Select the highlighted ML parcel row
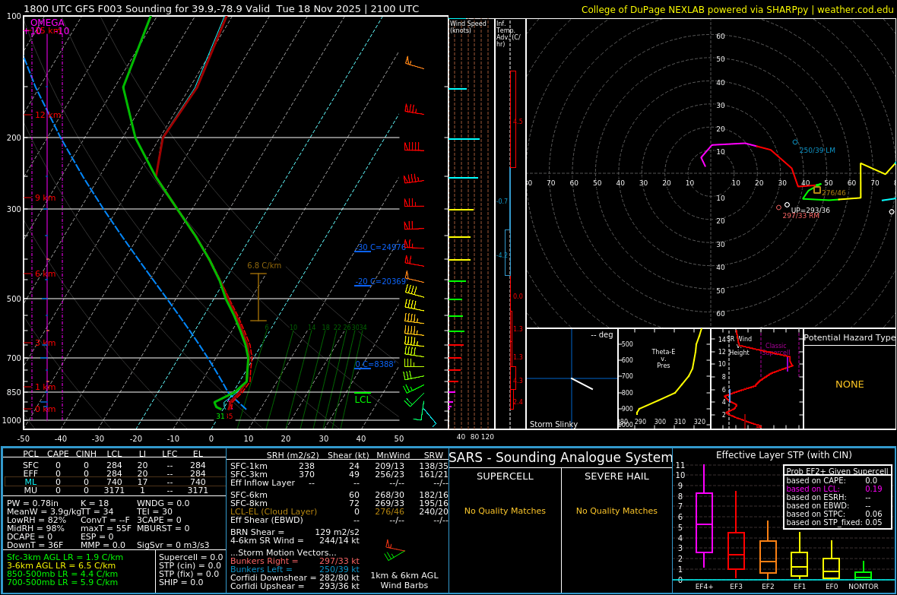Image resolution: width=897 pixels, height=595 pixels. click(115, 483)
